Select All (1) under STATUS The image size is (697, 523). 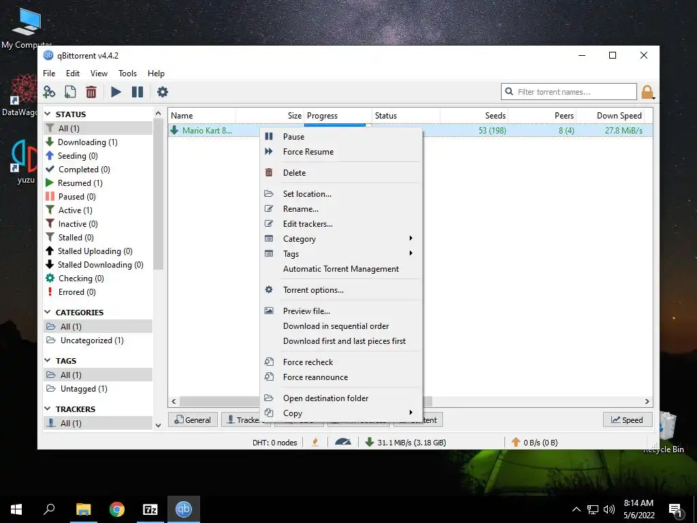point(98,128)
